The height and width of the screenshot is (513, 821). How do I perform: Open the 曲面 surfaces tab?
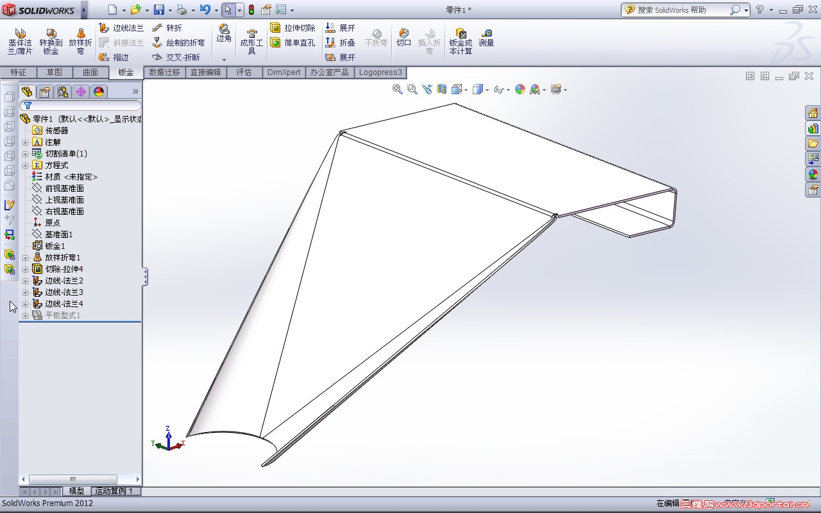[x=90, y=72]
